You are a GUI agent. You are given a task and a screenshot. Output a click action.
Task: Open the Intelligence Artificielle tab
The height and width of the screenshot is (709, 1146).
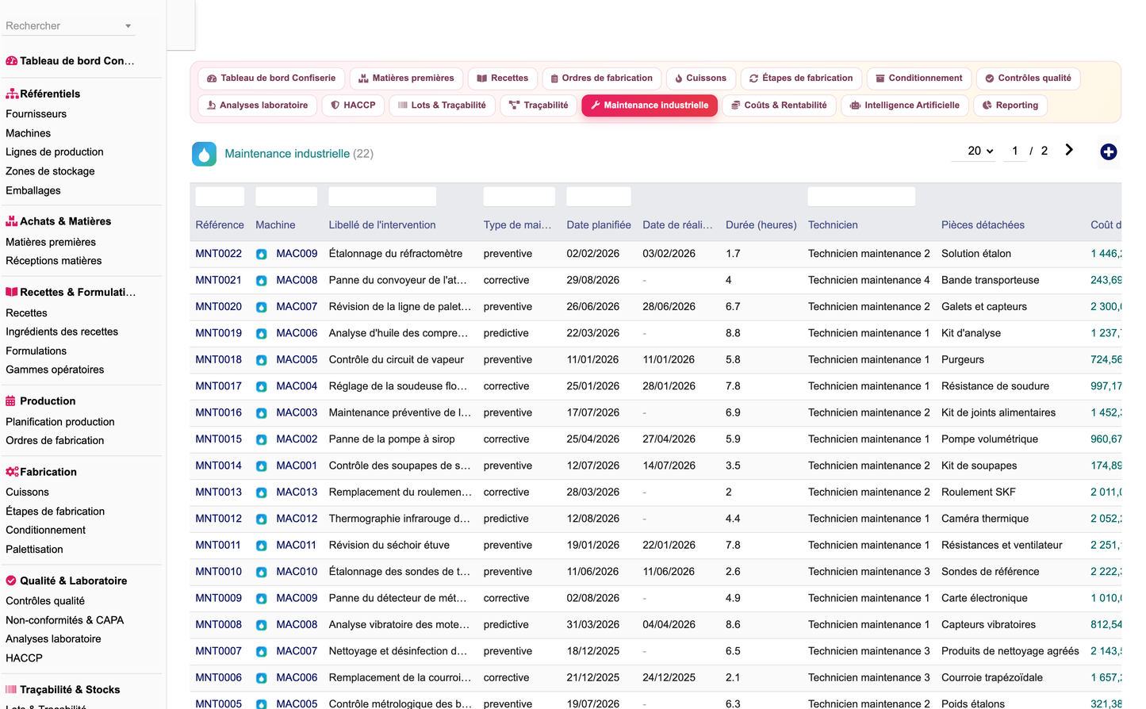[905, 105]
